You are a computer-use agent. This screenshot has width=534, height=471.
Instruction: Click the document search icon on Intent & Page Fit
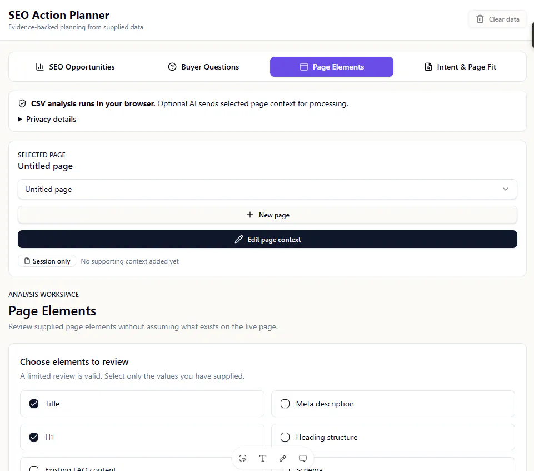pos(428,67)
